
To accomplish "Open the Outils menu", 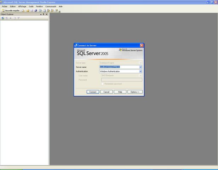I will click(31, 6).
